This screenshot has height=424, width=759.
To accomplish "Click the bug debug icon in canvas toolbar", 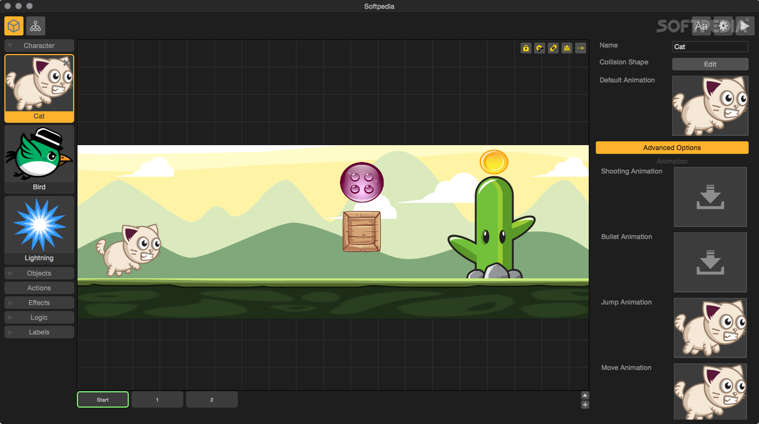I will pos(567,48).
